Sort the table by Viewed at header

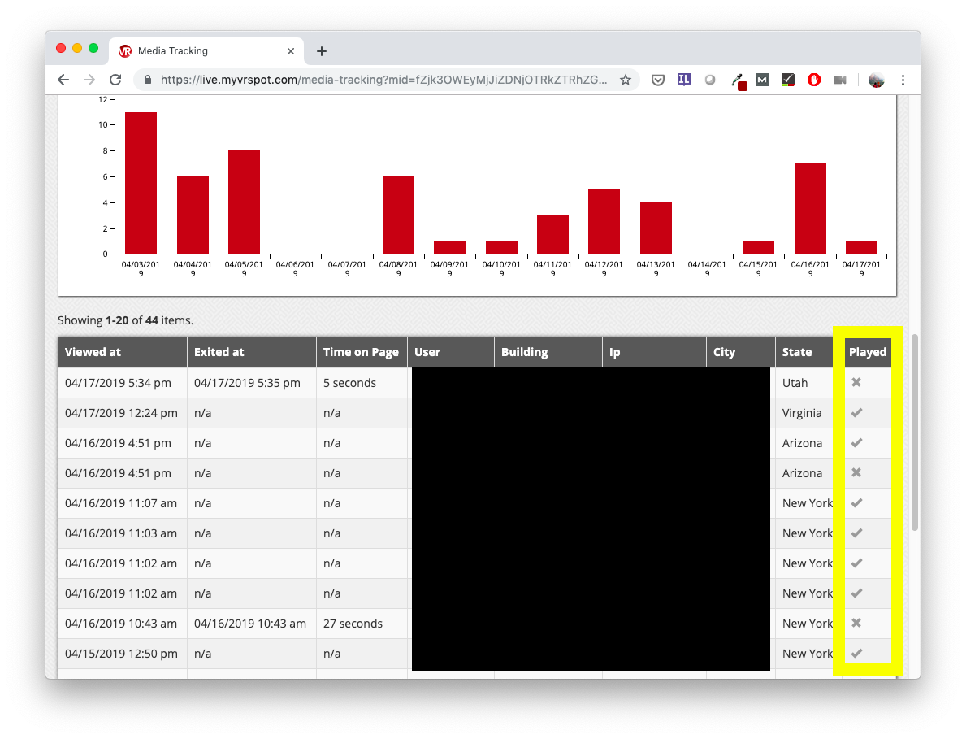pos(93,352)
